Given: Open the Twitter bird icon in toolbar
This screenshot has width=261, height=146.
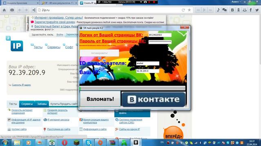Looking at the screenshot, I should [x=257, y=10].
